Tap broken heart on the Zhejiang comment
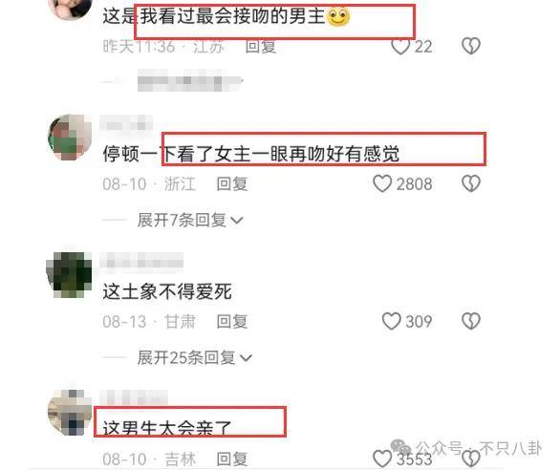Image resolution: width=560 pixels, height=470 pixels. [471, 184]
